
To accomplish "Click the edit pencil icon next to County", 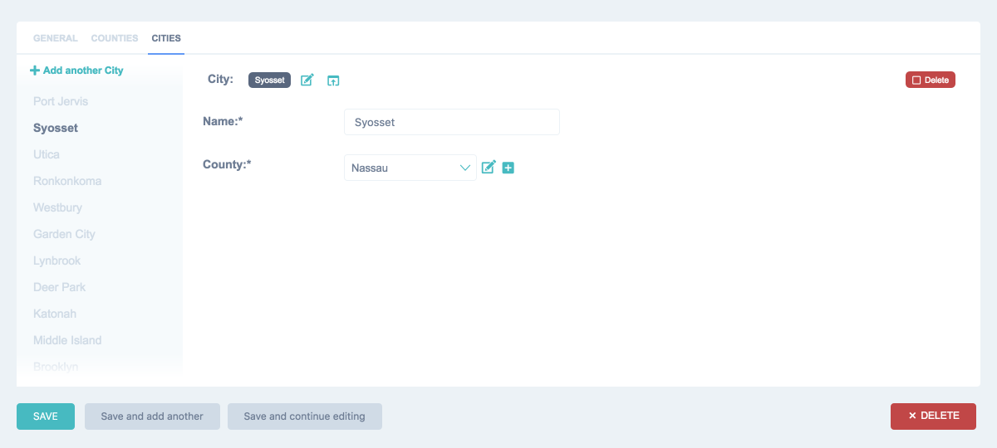I will click(x=489, y=168).
